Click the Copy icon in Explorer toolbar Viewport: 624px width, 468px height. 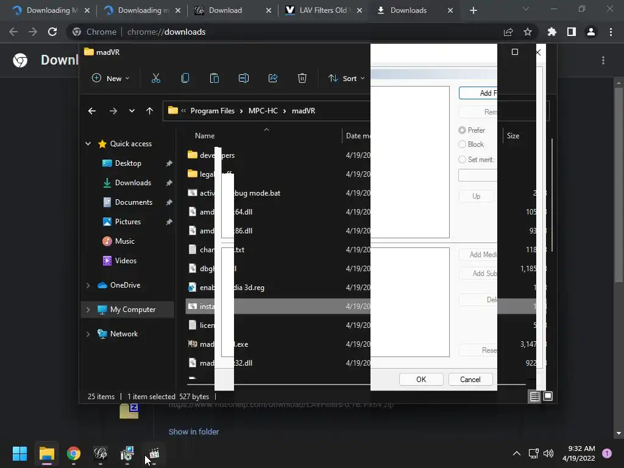click(185, 79)
